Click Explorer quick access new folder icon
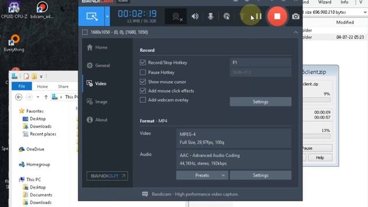This screenshot has width=368, height=207. (34, 76)
